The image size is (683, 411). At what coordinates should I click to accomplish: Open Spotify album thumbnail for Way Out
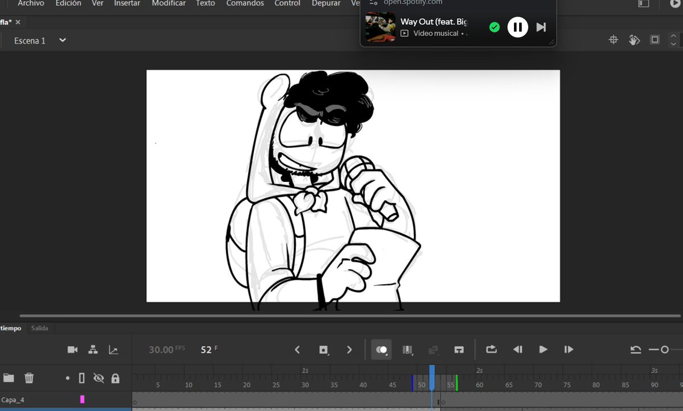pos(380,27)
